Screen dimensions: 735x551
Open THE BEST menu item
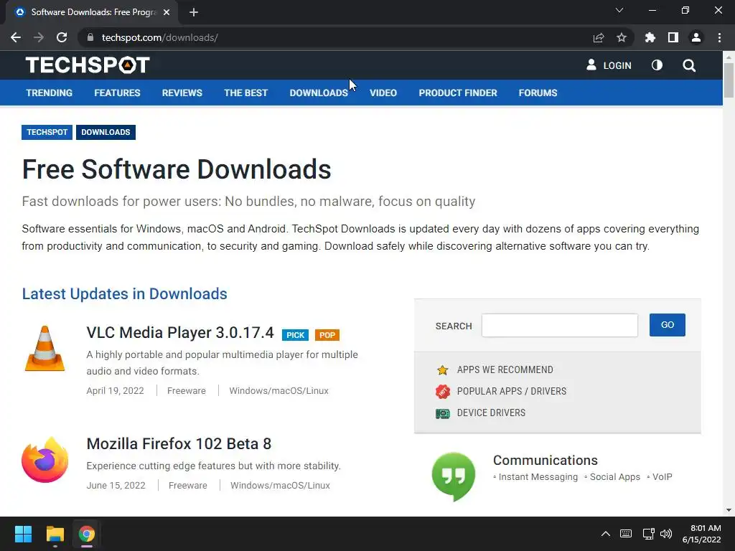point(245,93)
